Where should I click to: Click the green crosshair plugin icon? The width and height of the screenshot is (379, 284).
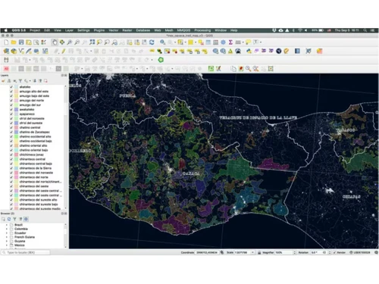(x=211, y=69)
